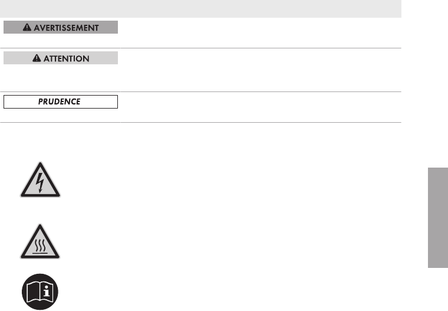448x311 pixels.
Task: Click the light gray header bar at top
Action: click(x=200, y=9)
